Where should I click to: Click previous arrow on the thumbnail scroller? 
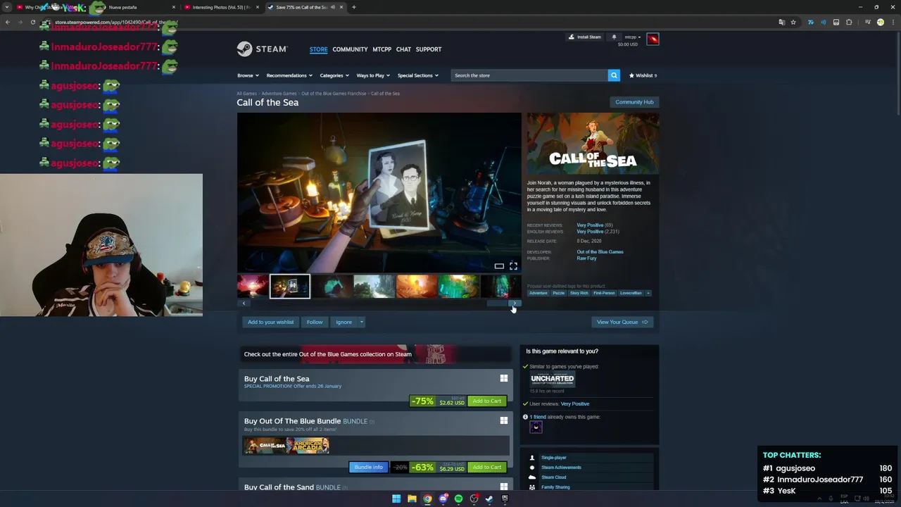click(x=244, y=303)
